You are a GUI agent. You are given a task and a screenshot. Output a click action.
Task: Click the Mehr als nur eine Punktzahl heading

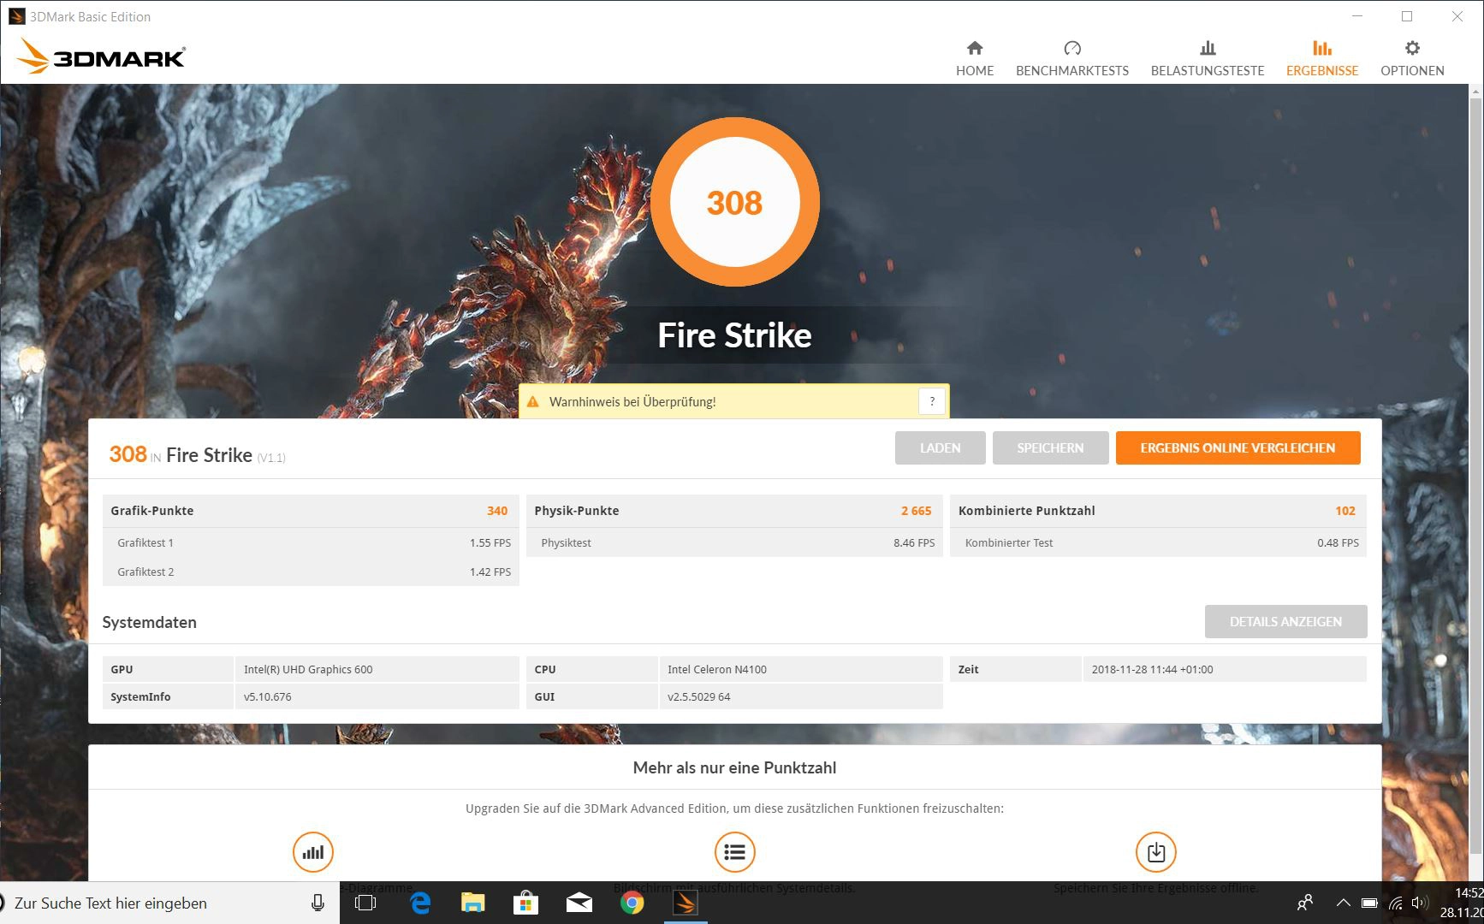734,767
